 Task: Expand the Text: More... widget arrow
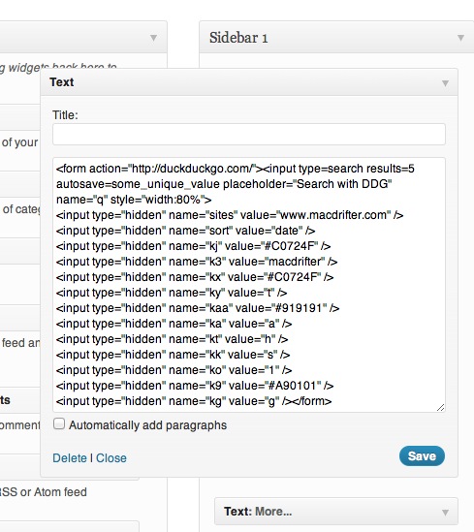(445, 512)
